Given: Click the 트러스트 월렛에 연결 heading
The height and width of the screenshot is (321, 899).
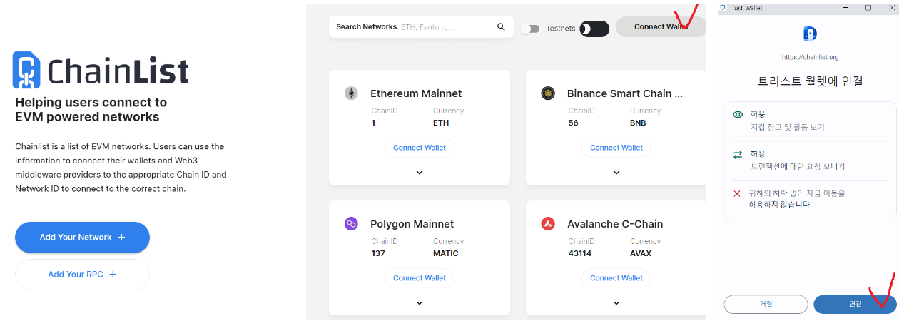Looking at the screenshot, I should pyautogui.click(x=810, y=81).
